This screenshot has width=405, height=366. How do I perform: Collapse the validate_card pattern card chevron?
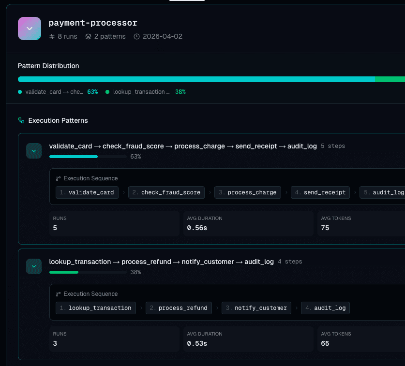(34, 151)
